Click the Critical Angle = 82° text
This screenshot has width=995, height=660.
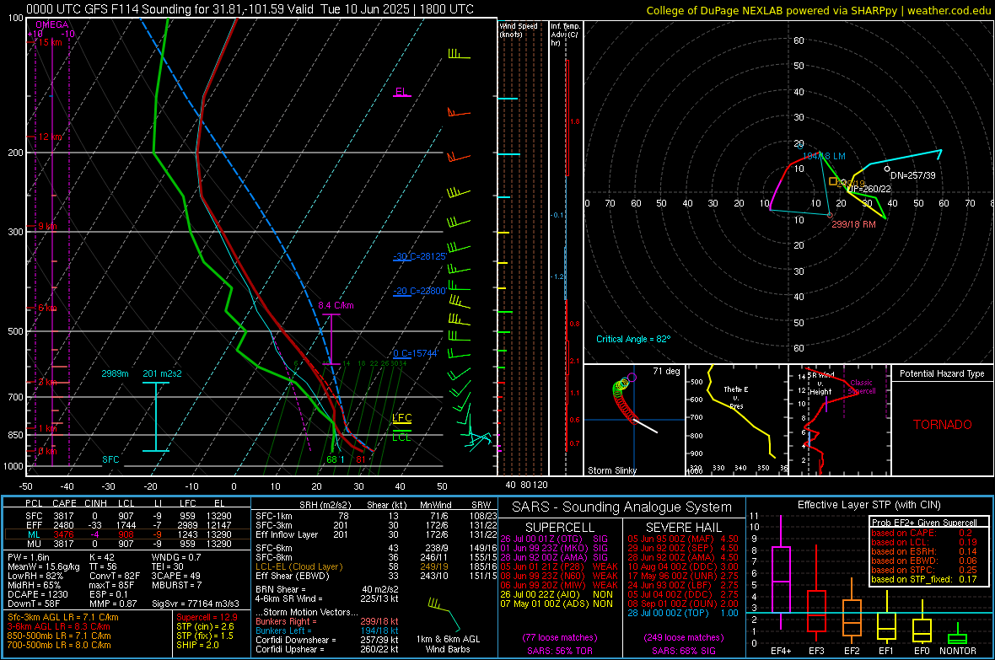coord(633,339)
